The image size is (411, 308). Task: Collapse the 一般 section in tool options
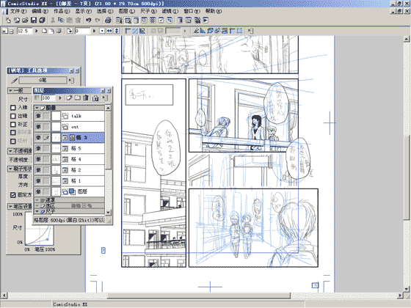pyautogui.click(x=10, y=91)
